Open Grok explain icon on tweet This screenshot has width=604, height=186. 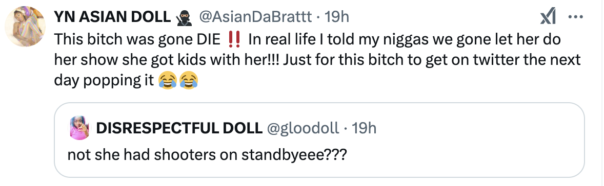(548, 17)
